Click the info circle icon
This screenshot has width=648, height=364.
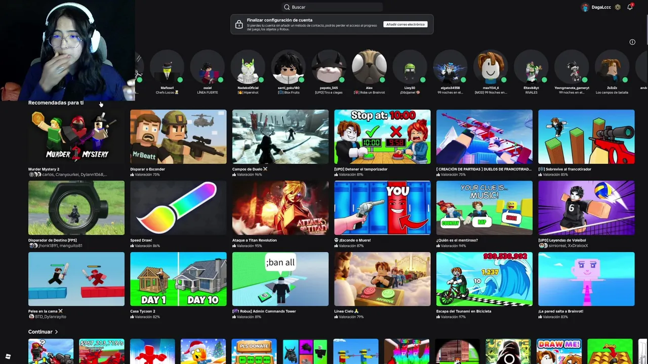pyautogui.click(x=632, y=42)
